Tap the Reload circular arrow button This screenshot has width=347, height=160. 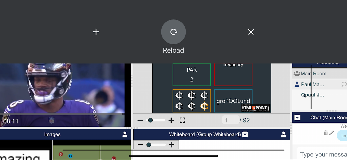point(173,32)
